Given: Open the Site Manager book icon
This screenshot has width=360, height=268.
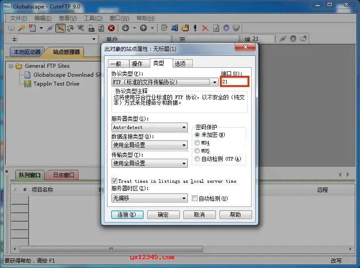Looking at the screenshot, I should point(11,28).
